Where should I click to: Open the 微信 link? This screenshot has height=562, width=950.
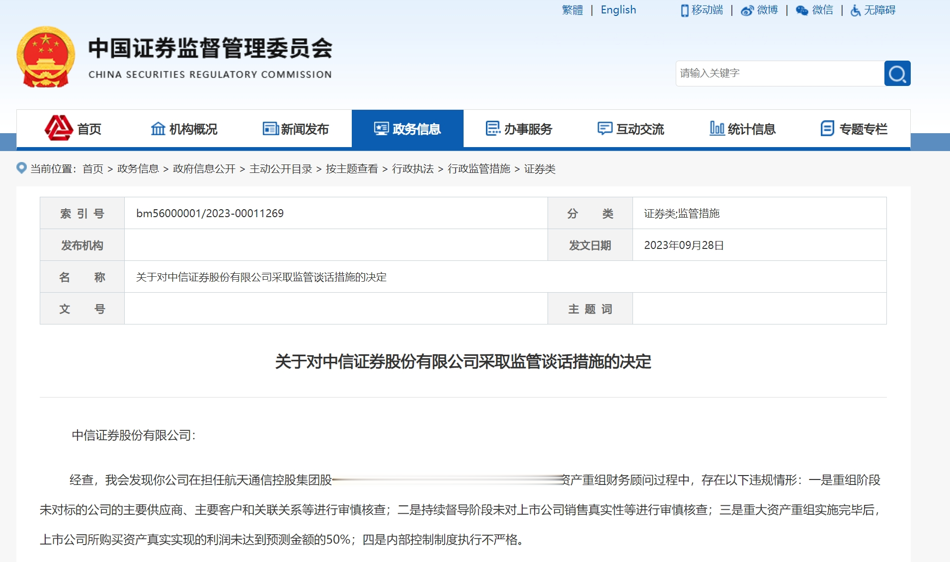click(822, 10)
